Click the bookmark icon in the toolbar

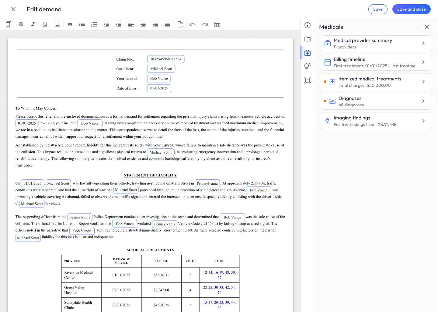point(9,24)
